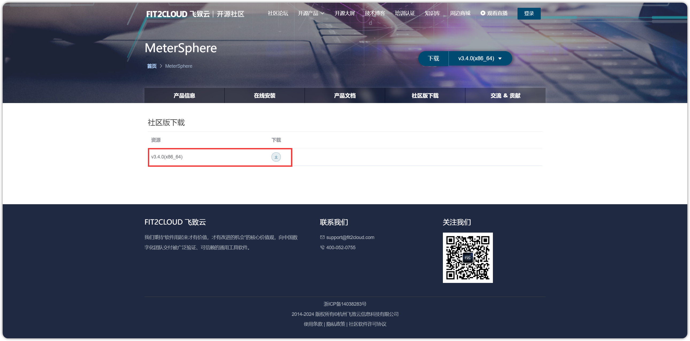Click the 登录 login button
This screenshot has width=690, height=341.
point(529,13)
